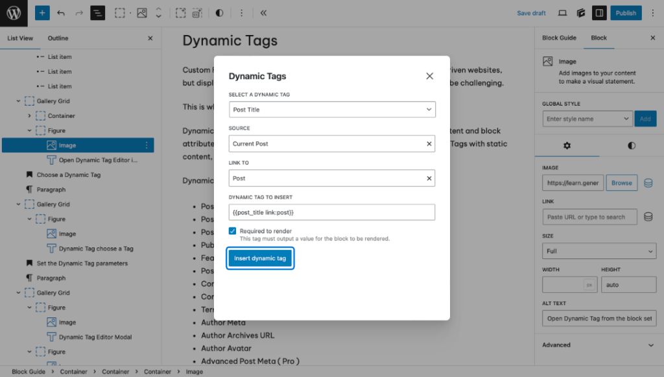
Task: Click Block Guide in the breadcrumb
Action: coord(29,372)
